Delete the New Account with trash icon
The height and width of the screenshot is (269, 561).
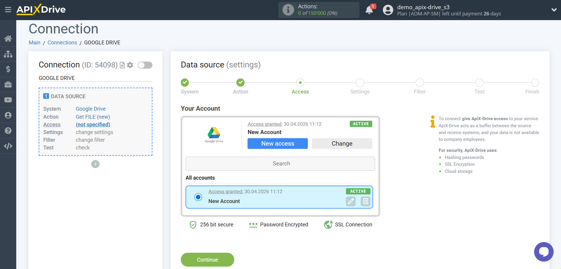(365, 201)
